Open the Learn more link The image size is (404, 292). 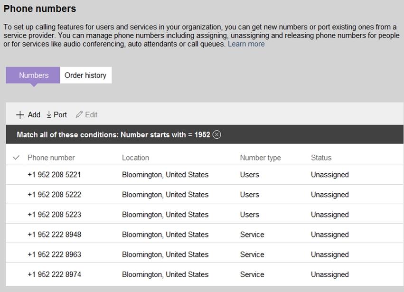tap(246, 44)
